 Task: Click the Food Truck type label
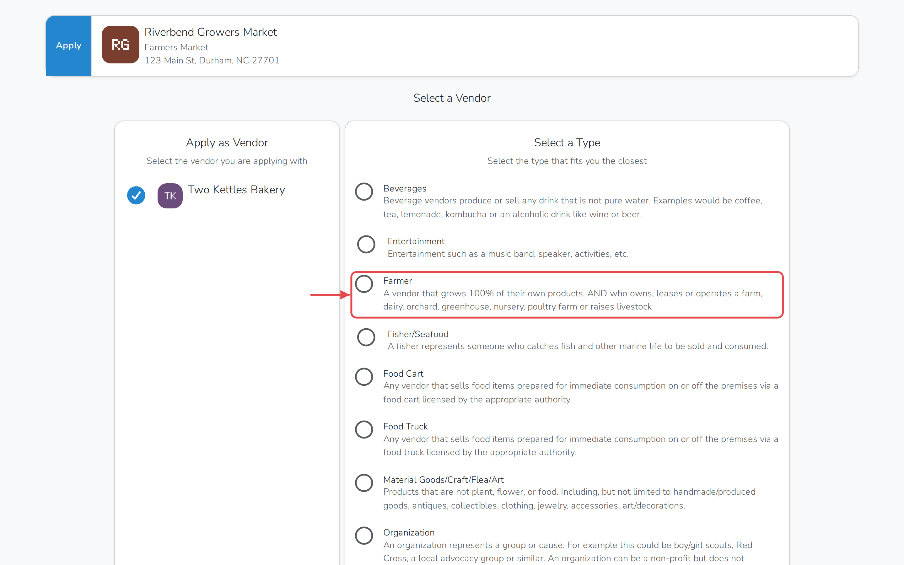tap(405, 426)
